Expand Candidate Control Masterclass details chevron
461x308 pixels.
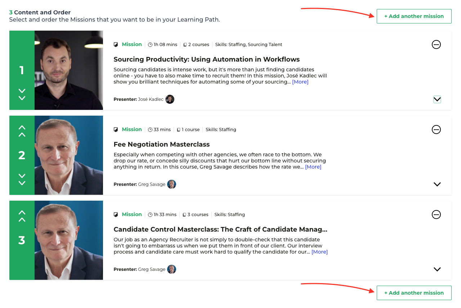tap(437, 269)
